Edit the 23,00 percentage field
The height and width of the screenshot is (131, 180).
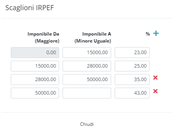coord(132,53)
